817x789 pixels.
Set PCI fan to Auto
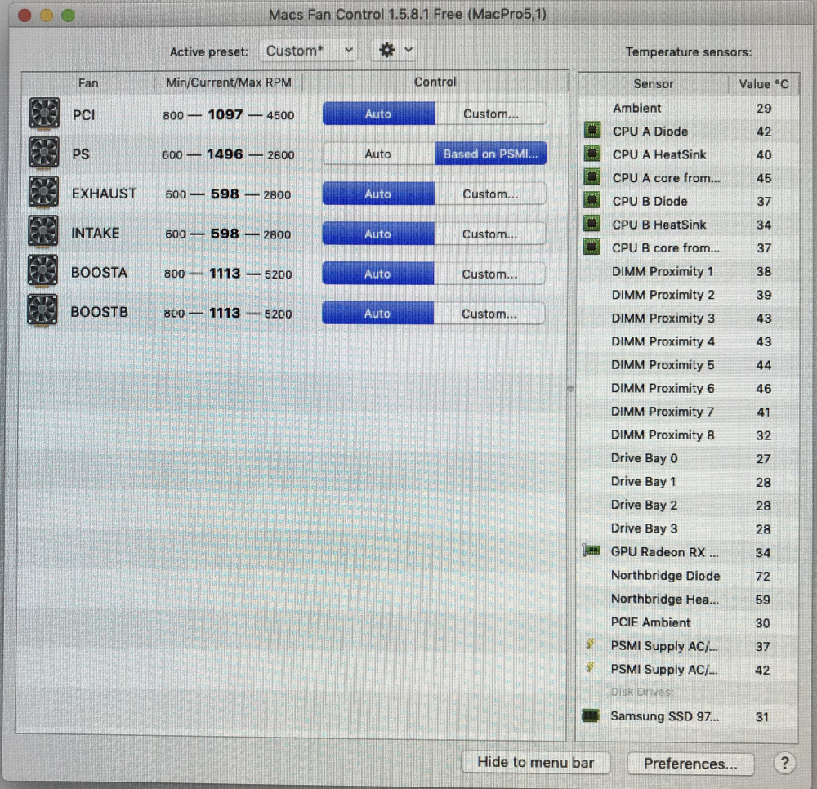[378, 114]
